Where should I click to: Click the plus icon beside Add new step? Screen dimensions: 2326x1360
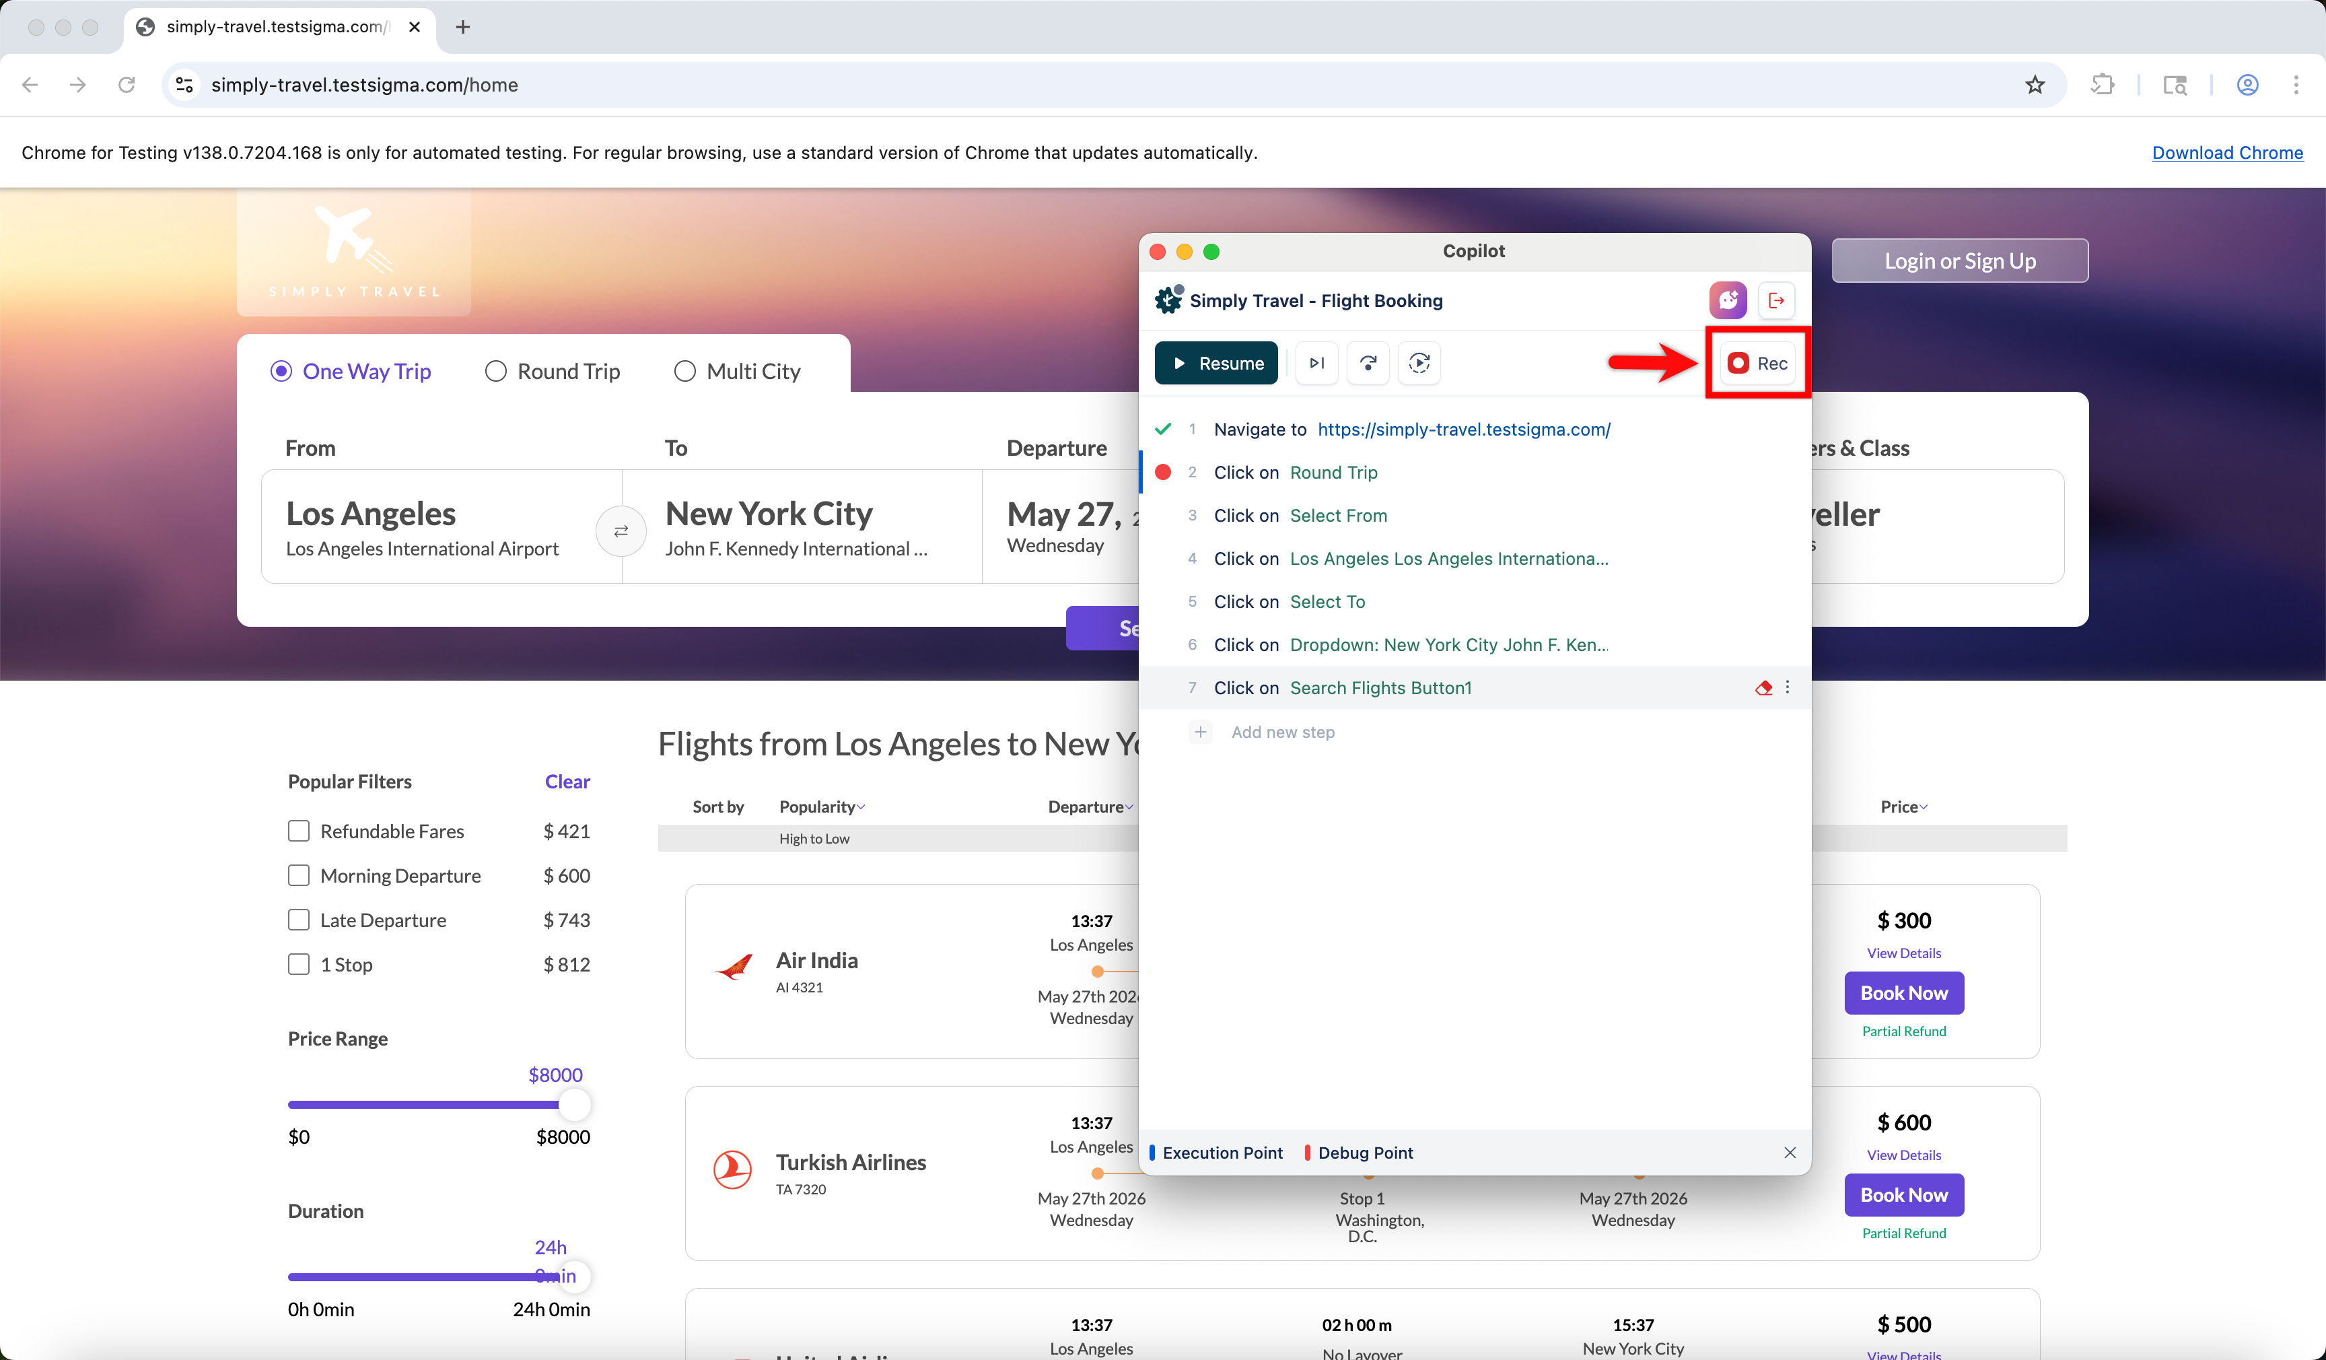click(x=1200, y=732)
